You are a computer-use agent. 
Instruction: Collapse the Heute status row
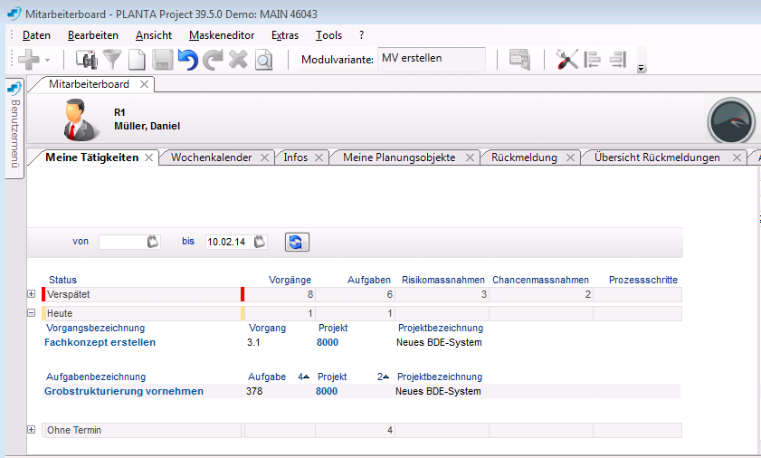coord(32,312)
